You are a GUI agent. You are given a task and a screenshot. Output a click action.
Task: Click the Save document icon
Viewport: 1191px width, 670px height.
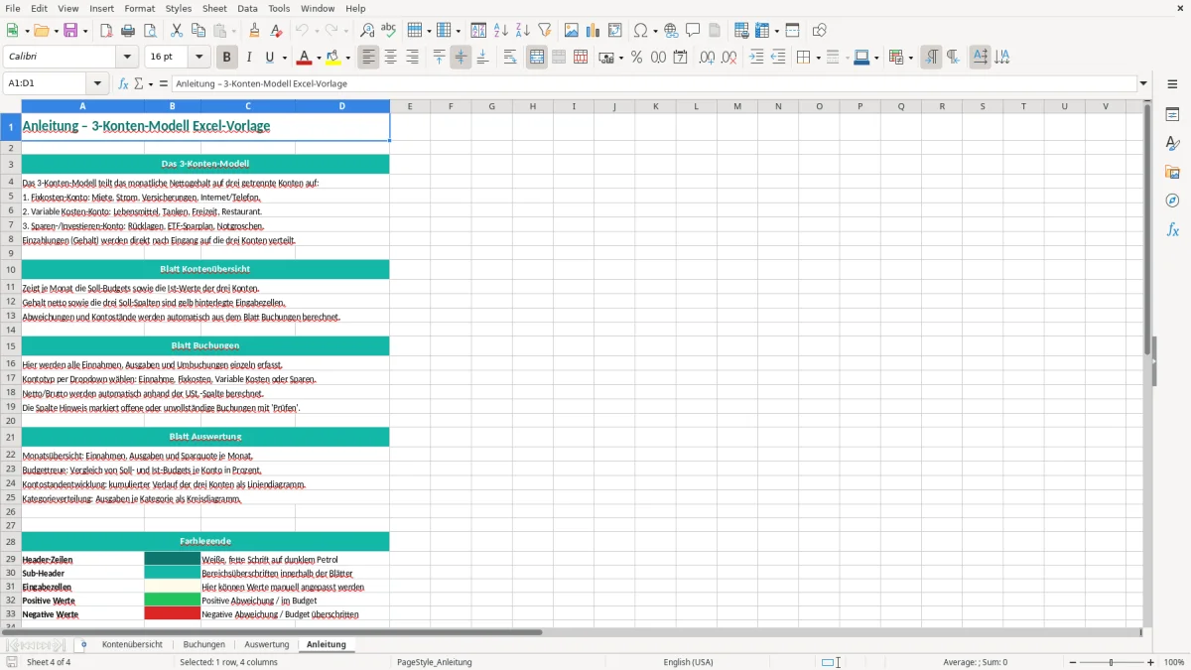pyautogui.click(x=70, y=31)
